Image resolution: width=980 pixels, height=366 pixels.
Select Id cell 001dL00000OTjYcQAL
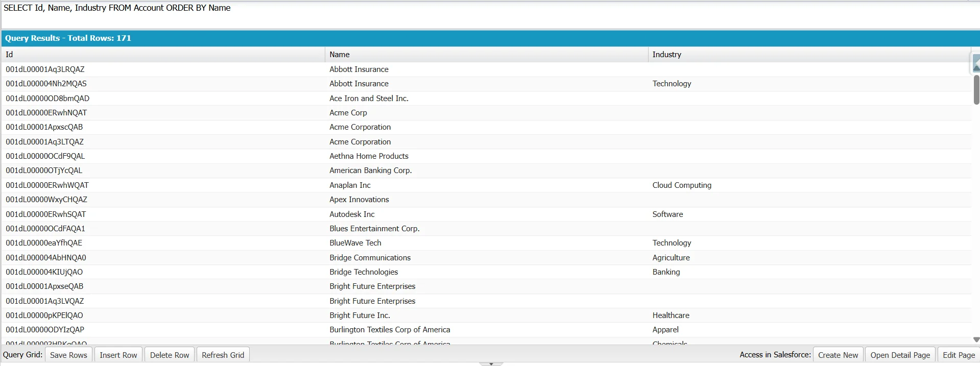click(x=163, y=170)
